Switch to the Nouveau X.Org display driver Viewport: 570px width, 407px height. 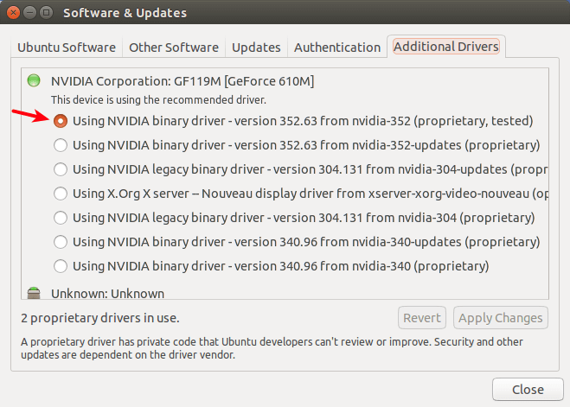[61, 194]
